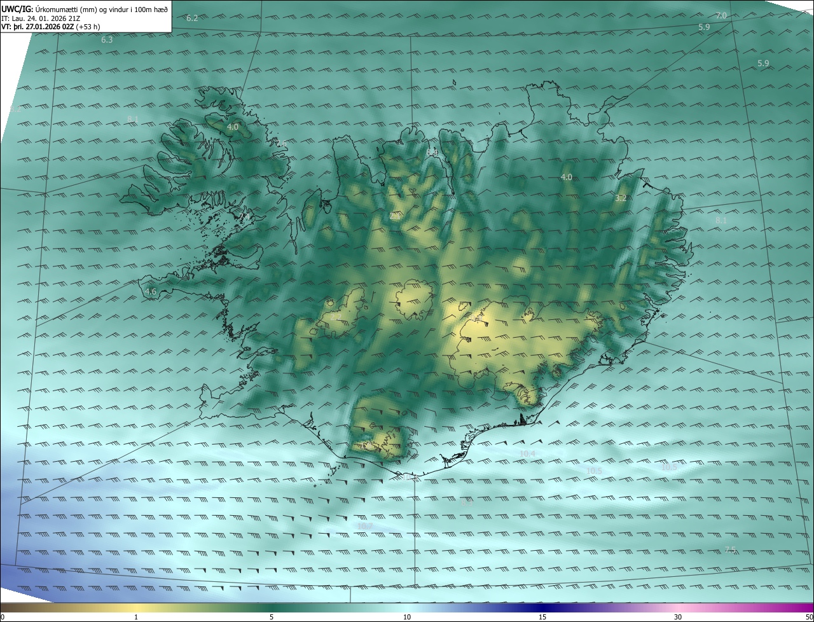The image size is (814, 622).
Task: Click the 4.0 value on the Westfjords peninsula
Action: pos(233,127)
